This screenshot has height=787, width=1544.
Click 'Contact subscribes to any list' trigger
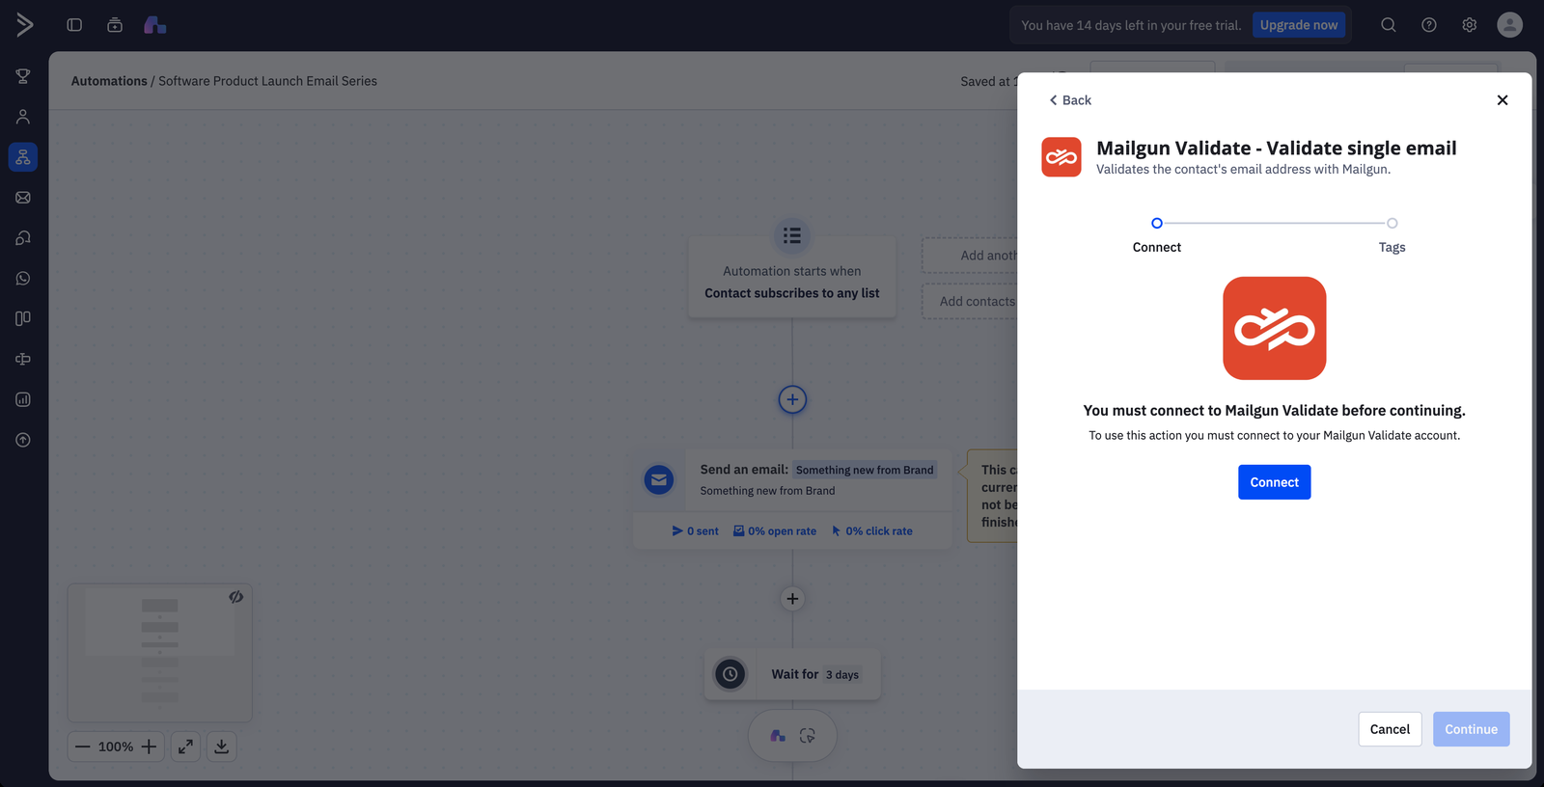pos(792,293)
